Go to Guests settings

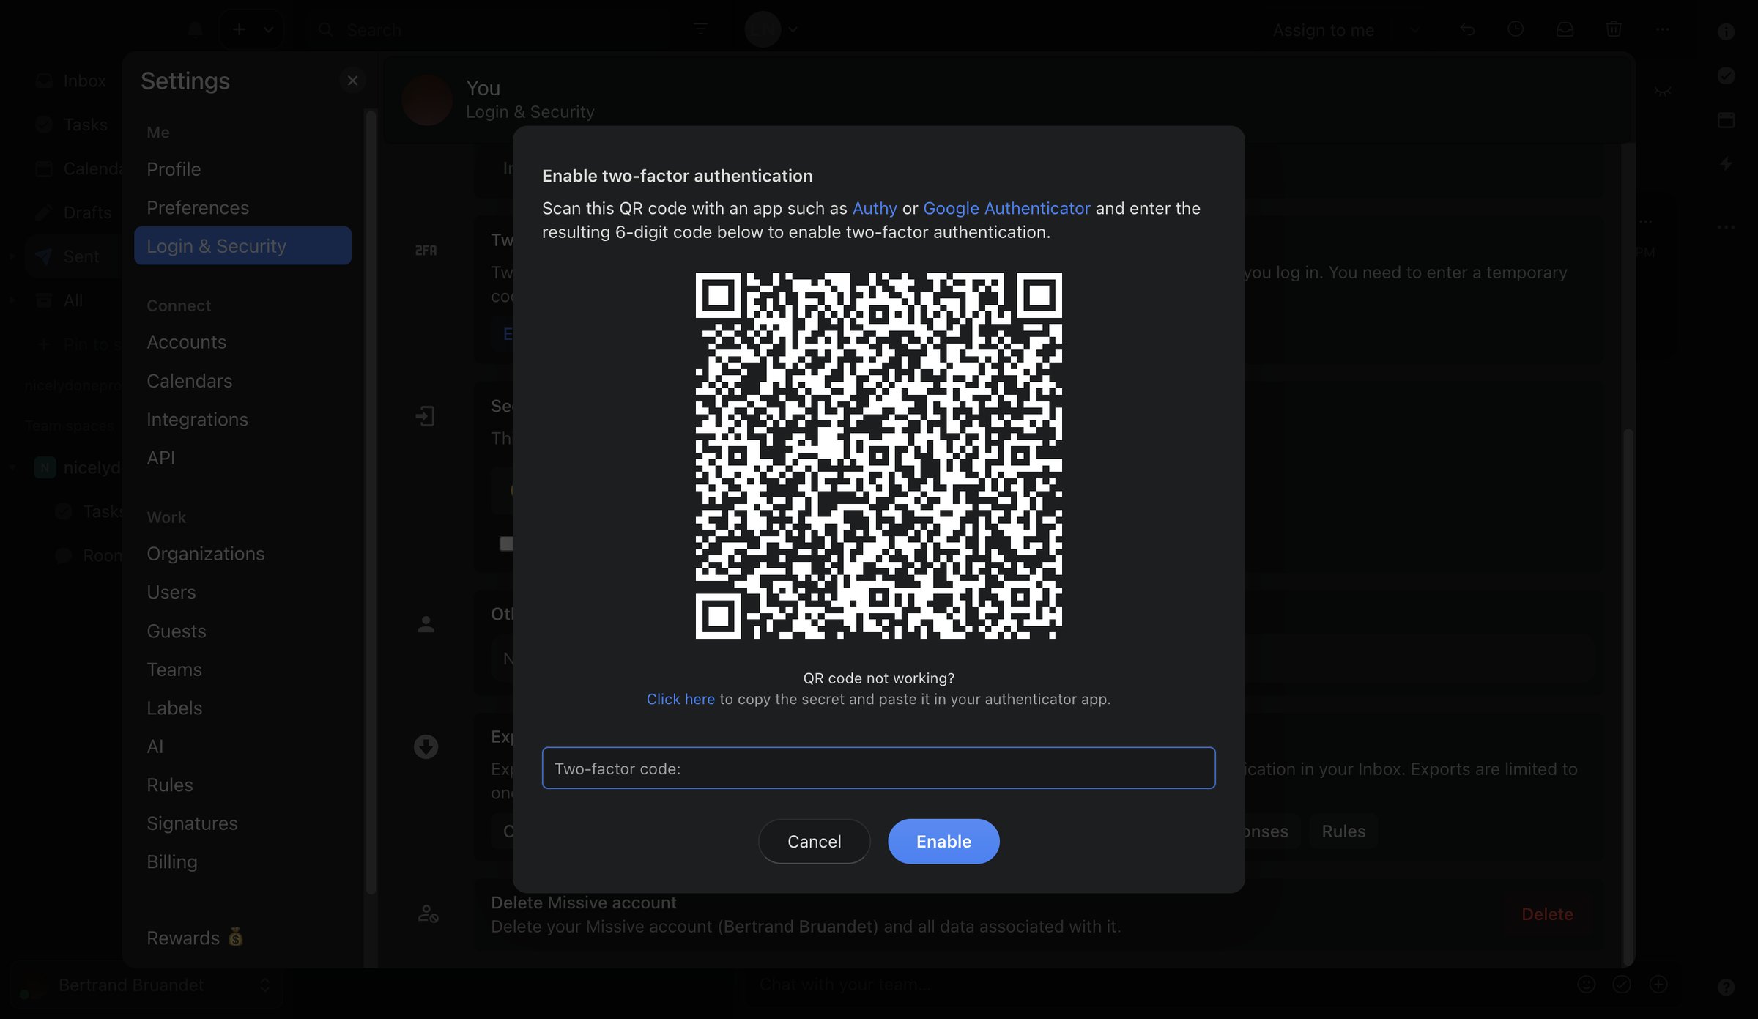(242, 631)
